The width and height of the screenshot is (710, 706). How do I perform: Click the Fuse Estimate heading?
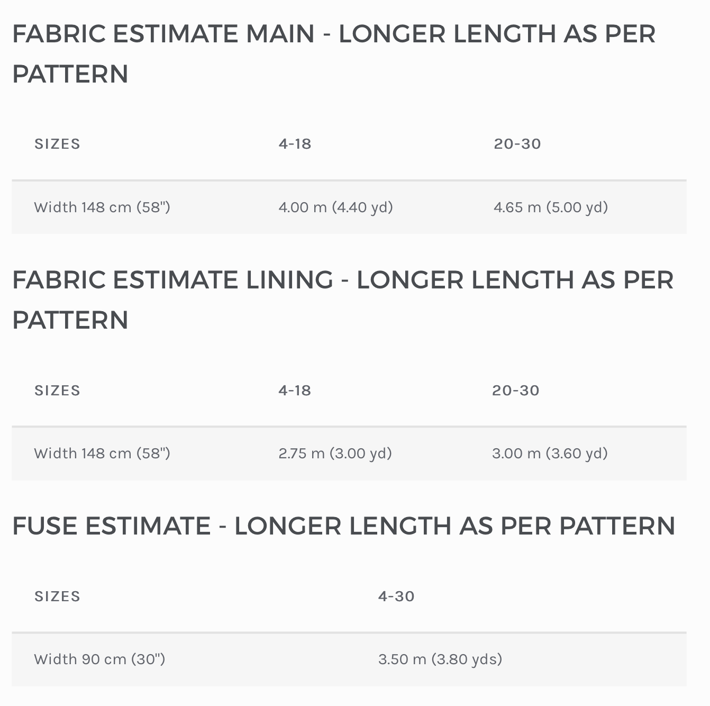coord(344,526)
